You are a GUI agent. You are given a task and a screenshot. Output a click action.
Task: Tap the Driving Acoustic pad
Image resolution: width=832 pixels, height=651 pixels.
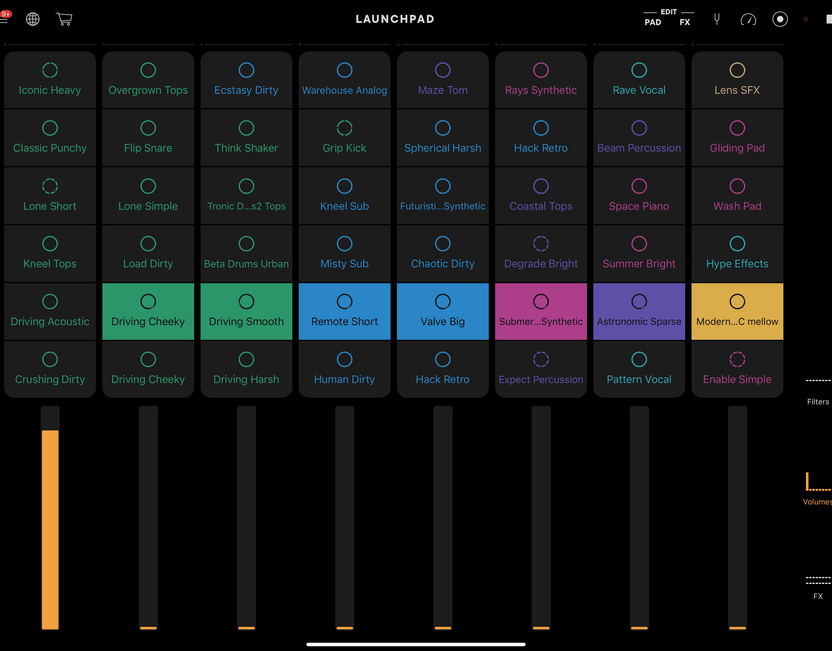pyautogui.click(x=50, y=312)
